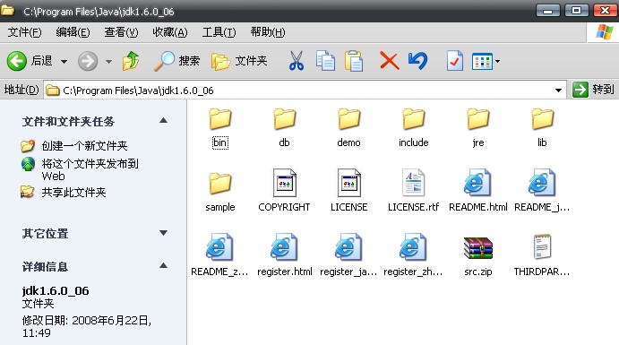Go up one folder level

point(131,61)
